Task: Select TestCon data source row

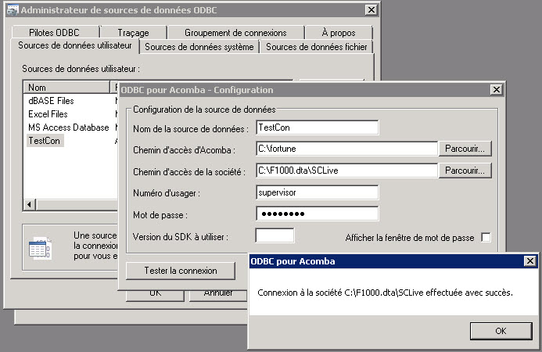Action: (45, 141)
